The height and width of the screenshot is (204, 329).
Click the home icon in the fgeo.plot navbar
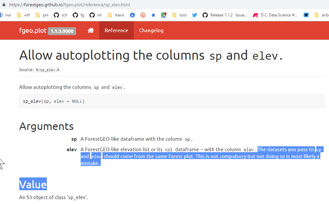(x=91, y=30)
